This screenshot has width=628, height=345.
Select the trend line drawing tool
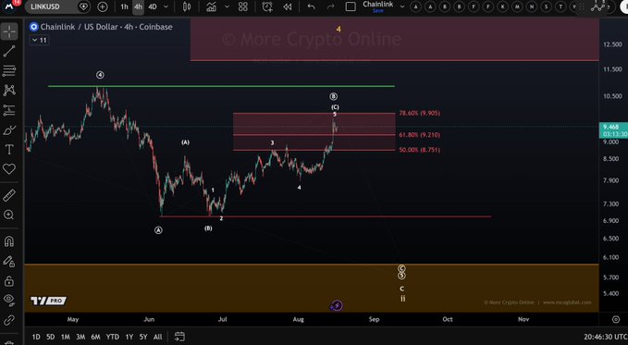9,51
